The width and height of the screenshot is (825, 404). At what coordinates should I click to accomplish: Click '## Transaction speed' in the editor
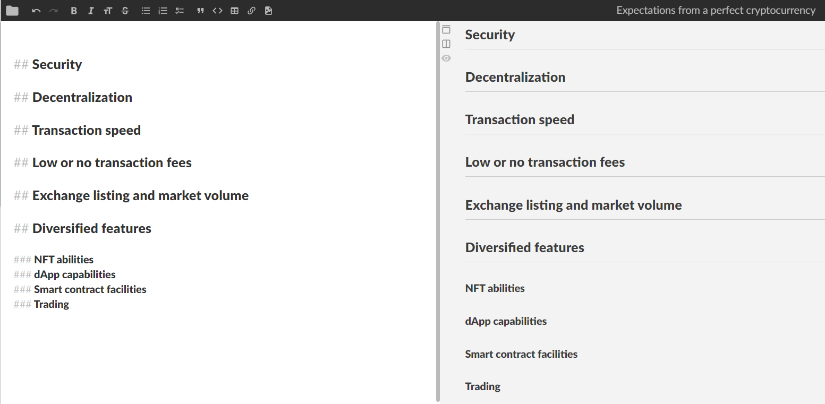click(x=77, y=130)
